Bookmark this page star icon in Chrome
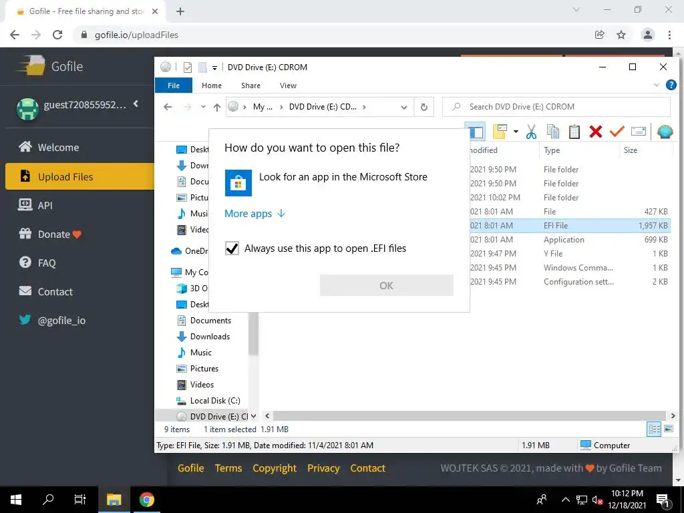Image resolution: width=684 pixels, height=513 pixels. [621, 35]
